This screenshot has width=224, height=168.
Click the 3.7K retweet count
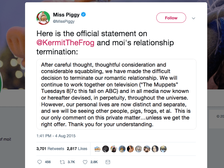71,162
